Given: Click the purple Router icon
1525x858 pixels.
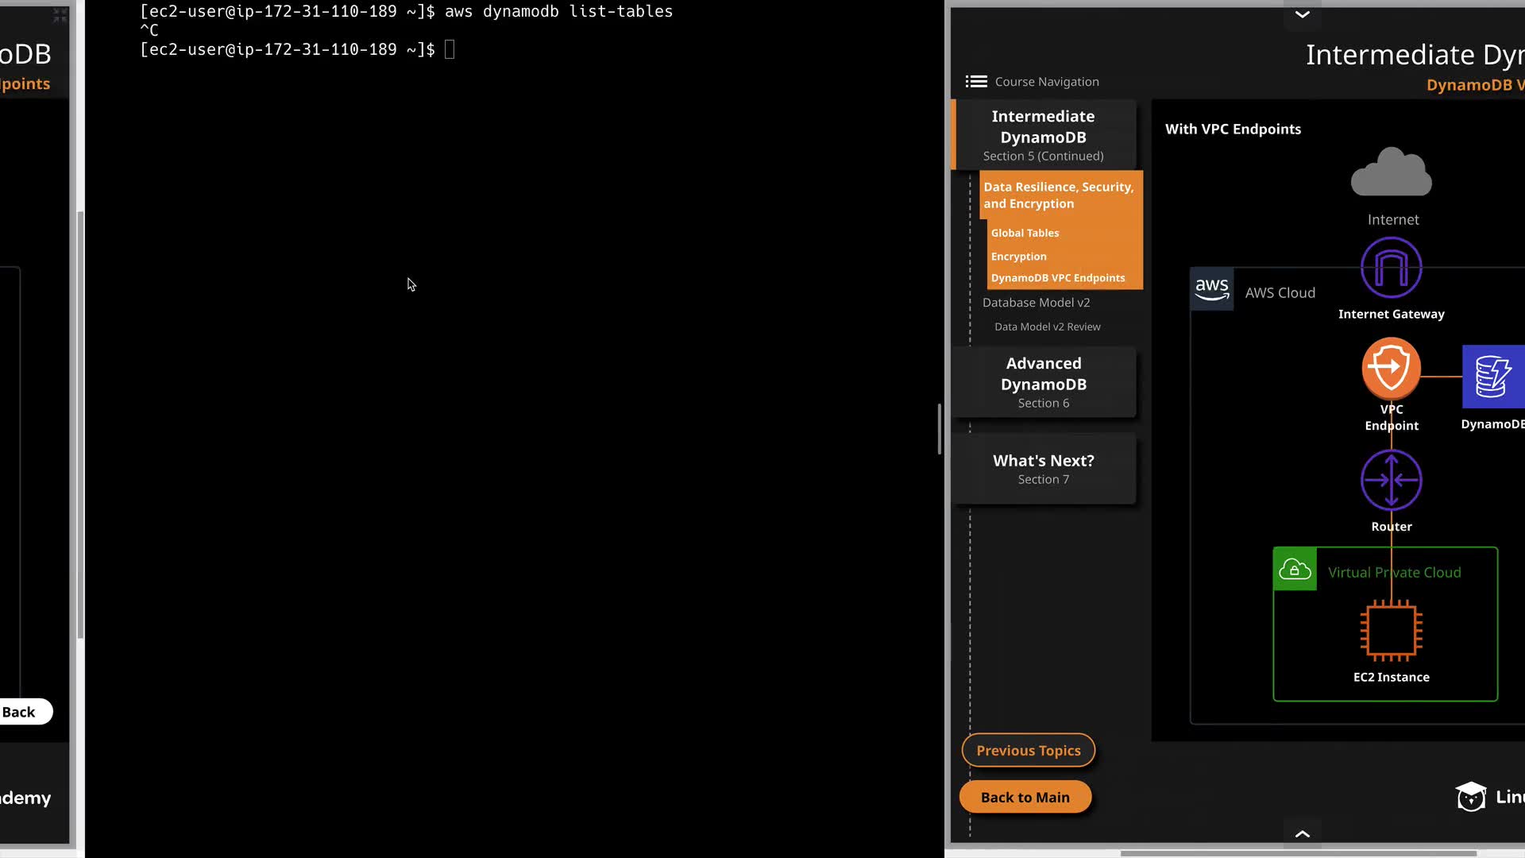Looking at the screenshot, I should click(1391, 480).
